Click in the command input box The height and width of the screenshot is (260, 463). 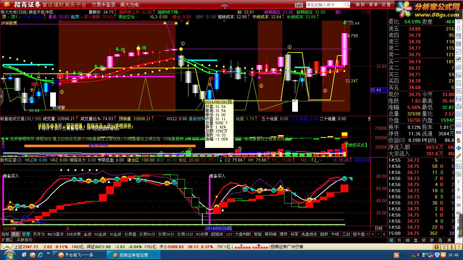(325, 5)
